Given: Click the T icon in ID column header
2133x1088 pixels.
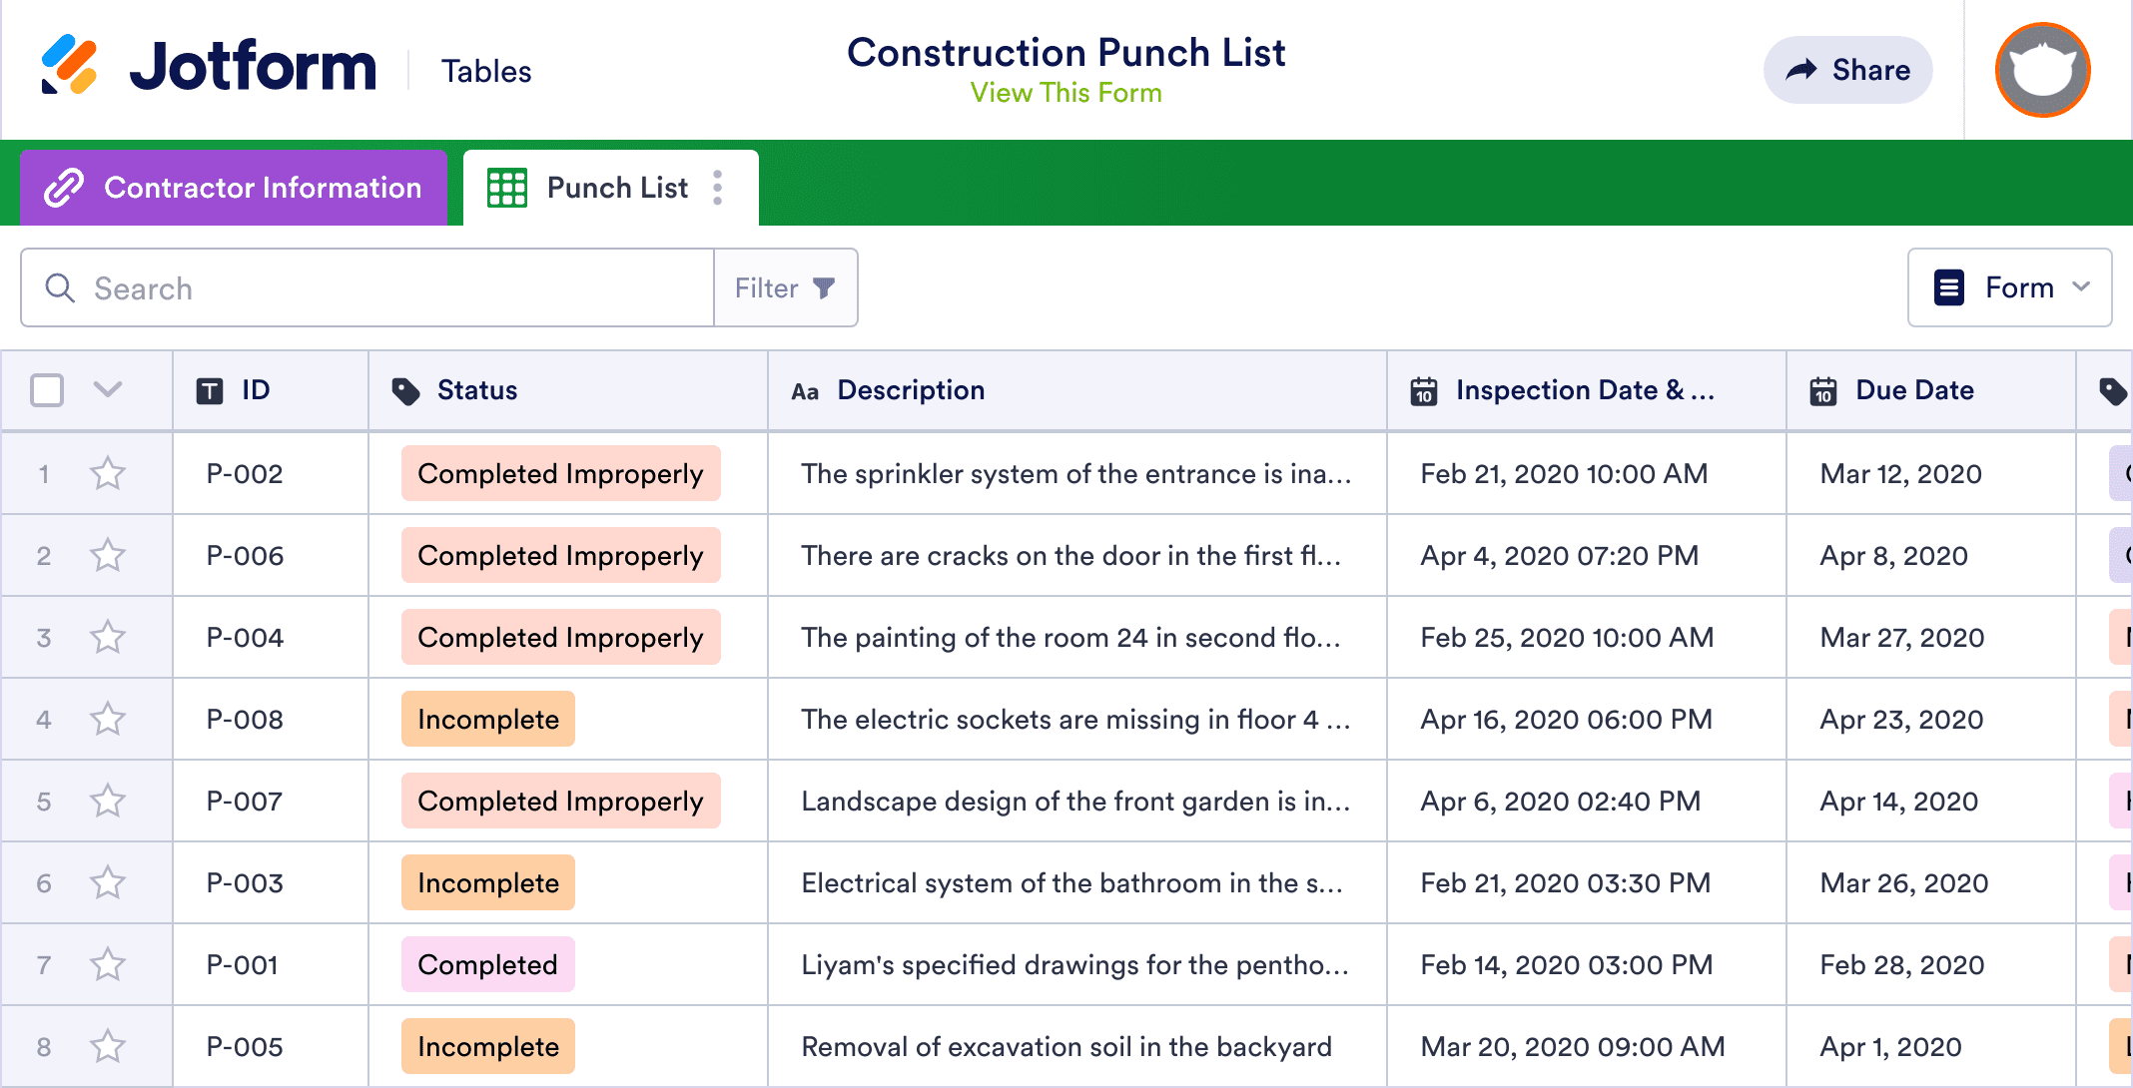Looking at the screenshot, I should coord(209,390).
